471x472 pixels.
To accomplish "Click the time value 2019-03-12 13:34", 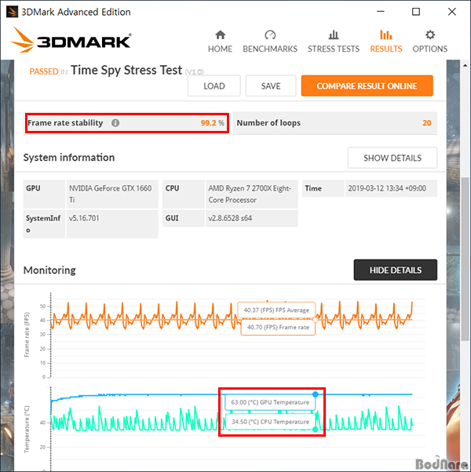I will point(391,188).
